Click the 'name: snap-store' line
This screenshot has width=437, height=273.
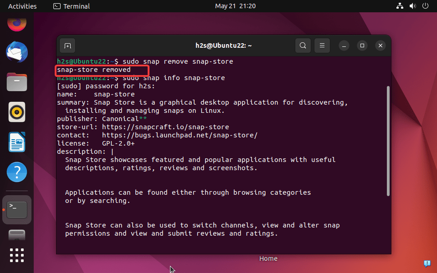tap(96, 94)
